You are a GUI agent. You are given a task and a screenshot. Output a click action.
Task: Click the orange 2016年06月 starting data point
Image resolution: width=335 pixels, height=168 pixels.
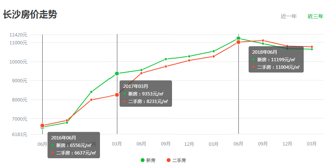[42, 126]
